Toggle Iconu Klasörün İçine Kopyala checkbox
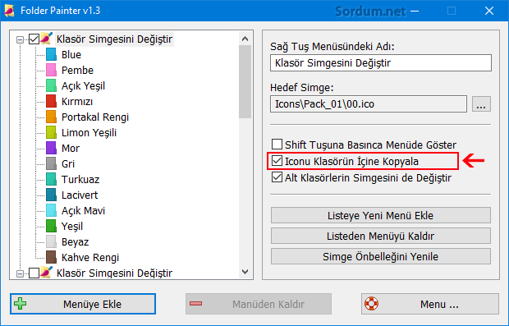The width and height of the screenshot is (509, 326). pos(277,161)
